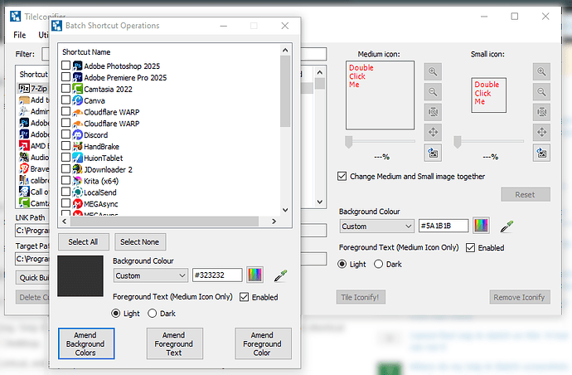
Task: Click the #5A1B1B hex colour field
Action: click(x=444, y=226)
